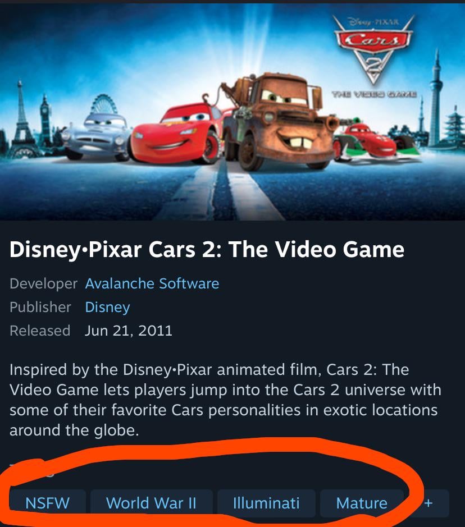Select the World War II tag
This screenshot has width=465, height=527.
click(151, 503)
